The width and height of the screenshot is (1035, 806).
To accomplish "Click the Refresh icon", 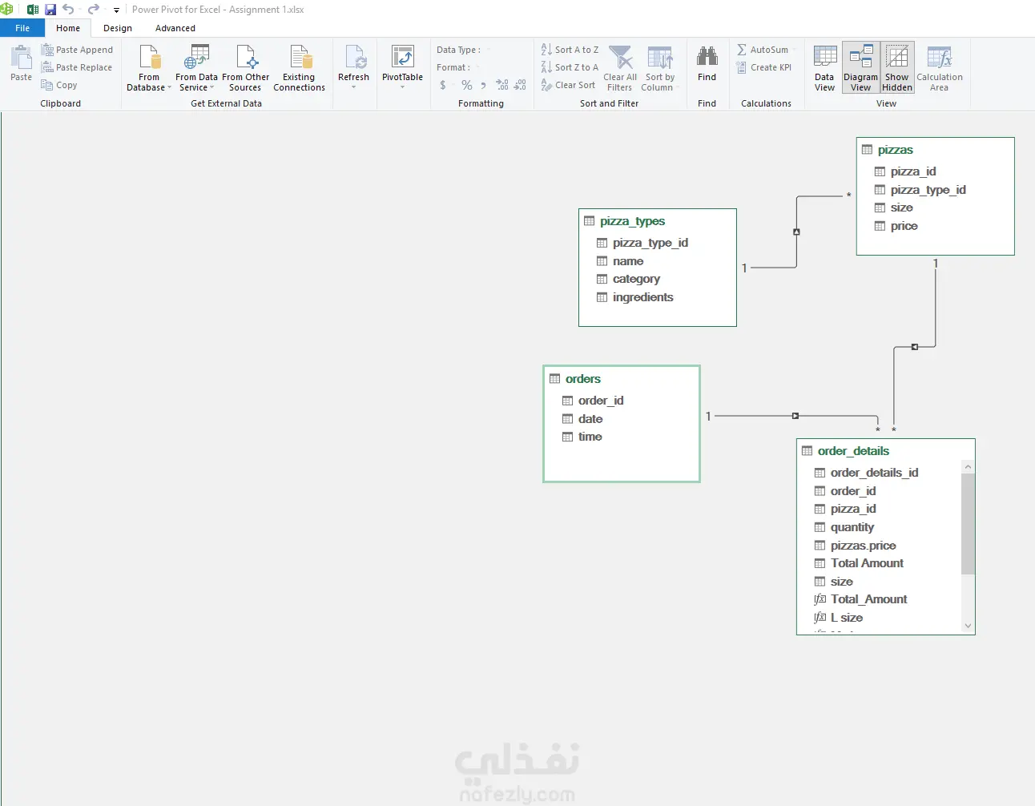I will [x=354, y=58].
